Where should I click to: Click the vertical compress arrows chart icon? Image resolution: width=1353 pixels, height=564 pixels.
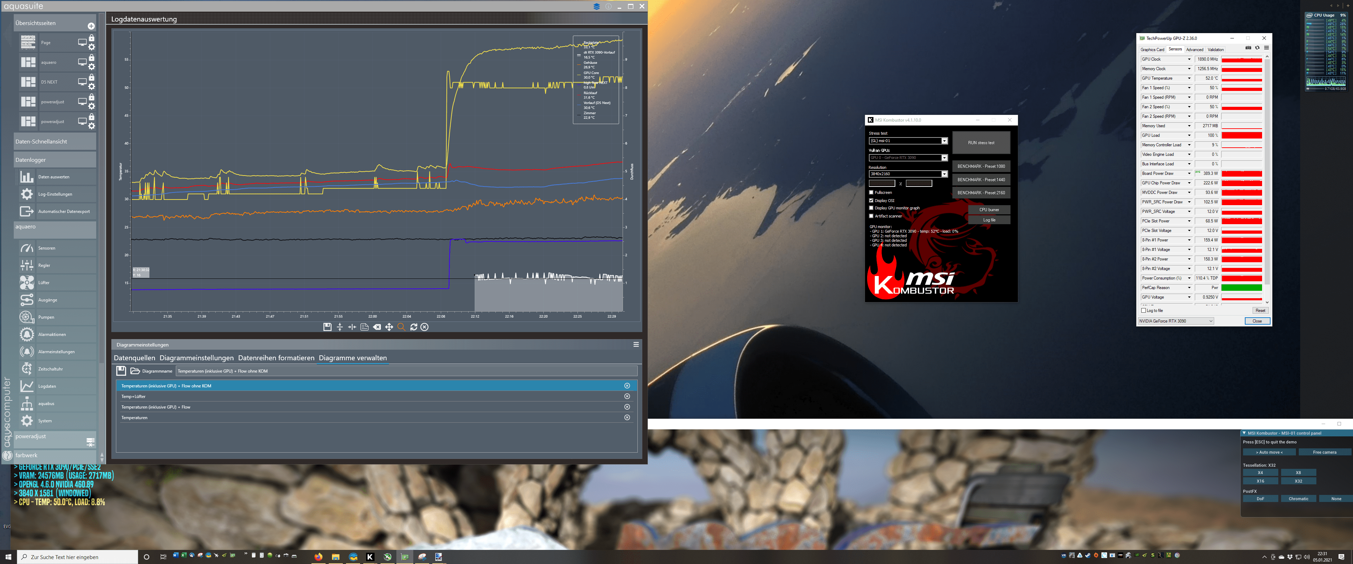(340, 327)
